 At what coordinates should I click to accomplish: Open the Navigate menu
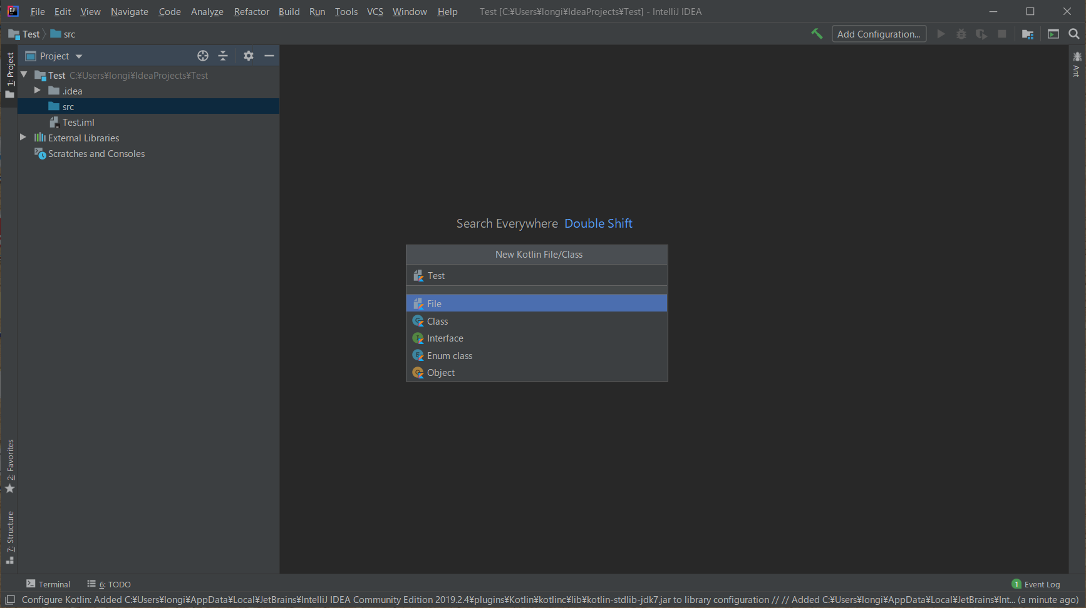click(x=130, y=11)
